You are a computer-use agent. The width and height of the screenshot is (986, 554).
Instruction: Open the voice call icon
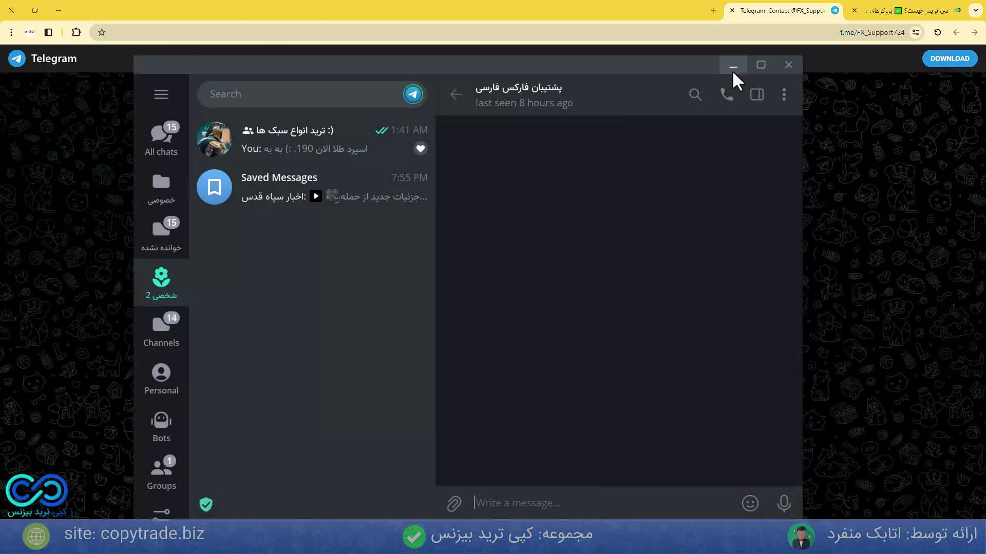[726, 94]
